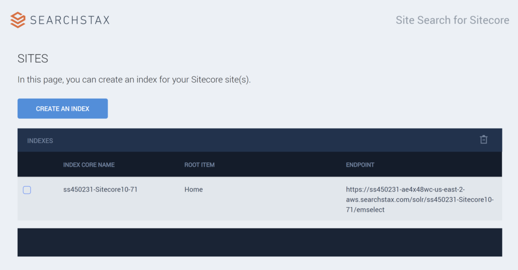Click the Root Item column header
The height and width of the screenshot is (270, 518).
pyautogui.click(x=199, y=165)
